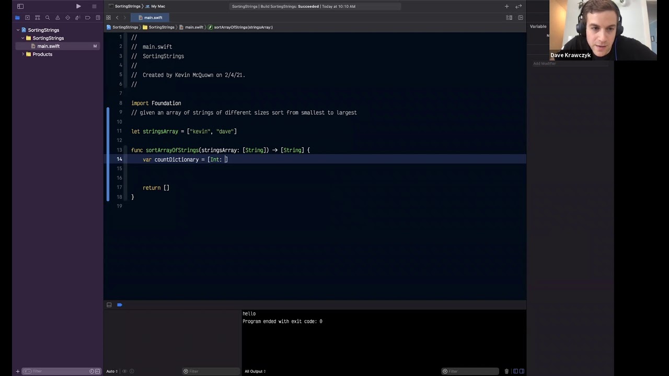Screen dimensions: 669x376
Task: Click the 'return []' statement
Action: [156, 188]
